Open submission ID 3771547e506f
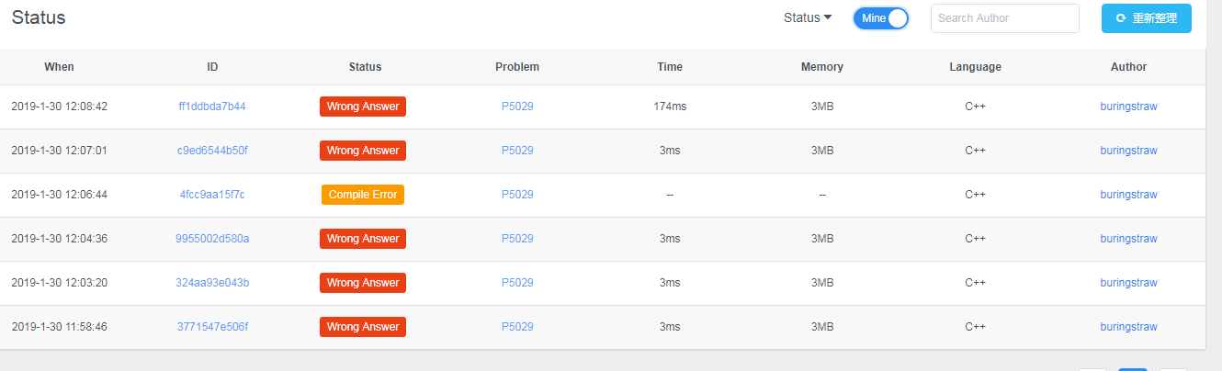 point(212,327)
